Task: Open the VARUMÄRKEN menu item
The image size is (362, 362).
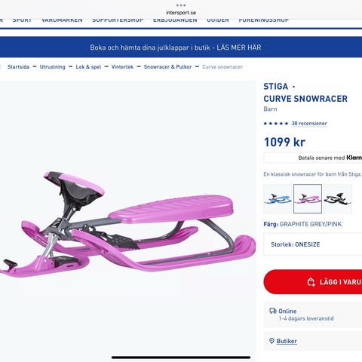Action: [x=62, y=20]
